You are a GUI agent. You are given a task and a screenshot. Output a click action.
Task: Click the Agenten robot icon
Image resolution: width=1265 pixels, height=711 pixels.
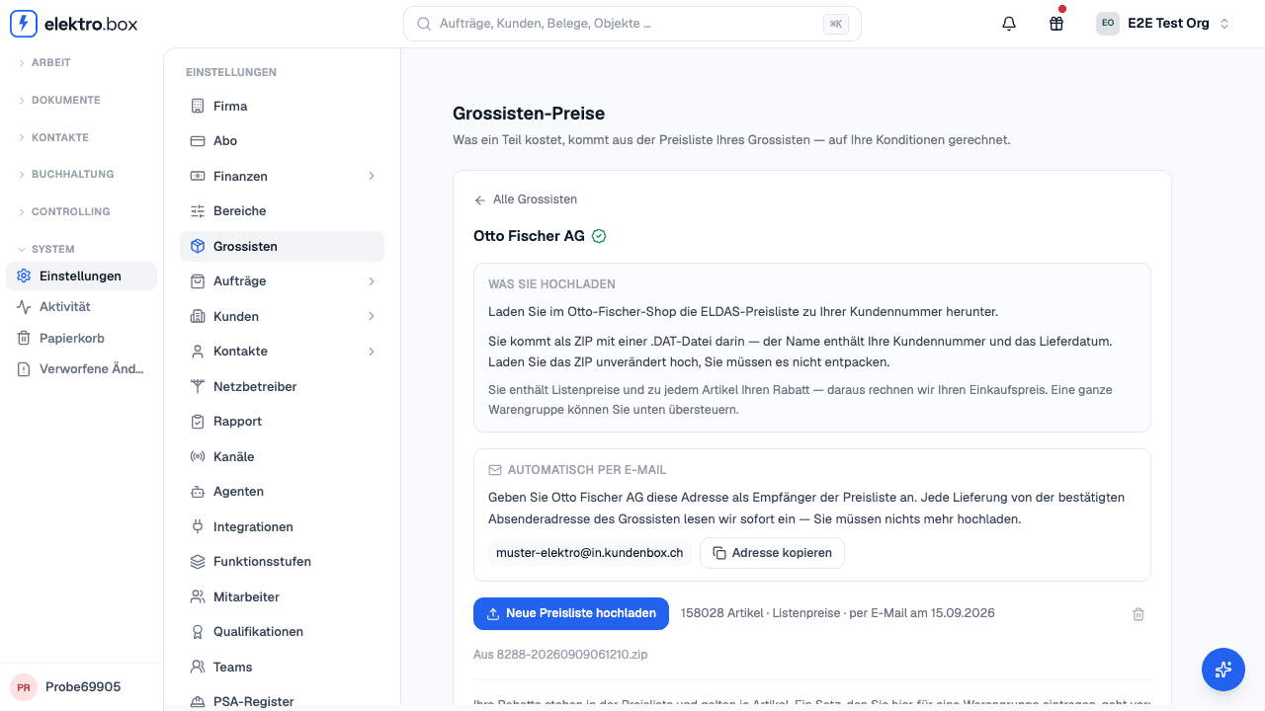197,492
